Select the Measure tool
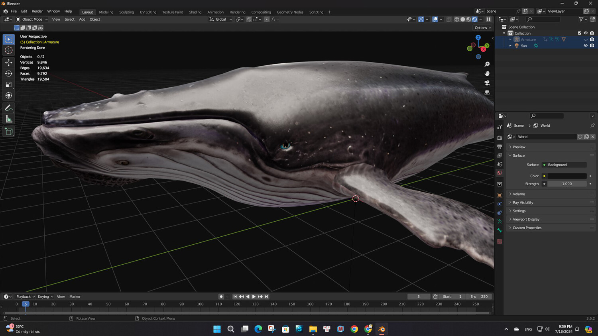 click(9, 120)
